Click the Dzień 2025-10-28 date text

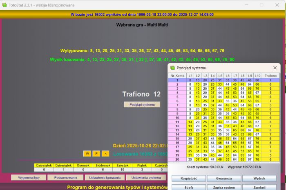[140, 146]
